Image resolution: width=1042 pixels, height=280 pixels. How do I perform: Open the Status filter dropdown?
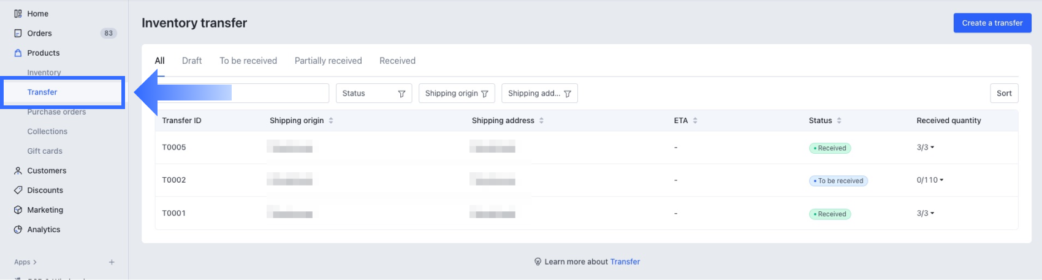(x=373, y=93)
